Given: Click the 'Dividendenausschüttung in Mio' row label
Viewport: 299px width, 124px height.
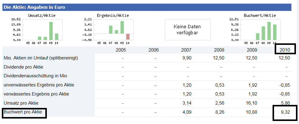Looking at the screenshot, I should point(34,76).
